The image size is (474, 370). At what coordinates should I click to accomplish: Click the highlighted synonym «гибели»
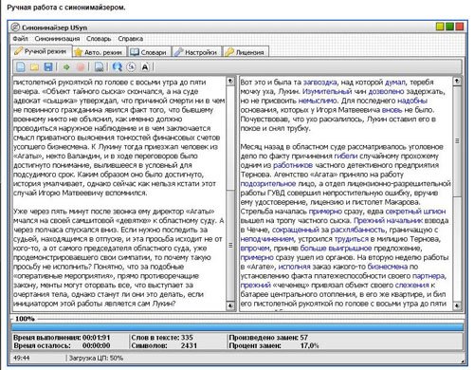tap(346, 156)
